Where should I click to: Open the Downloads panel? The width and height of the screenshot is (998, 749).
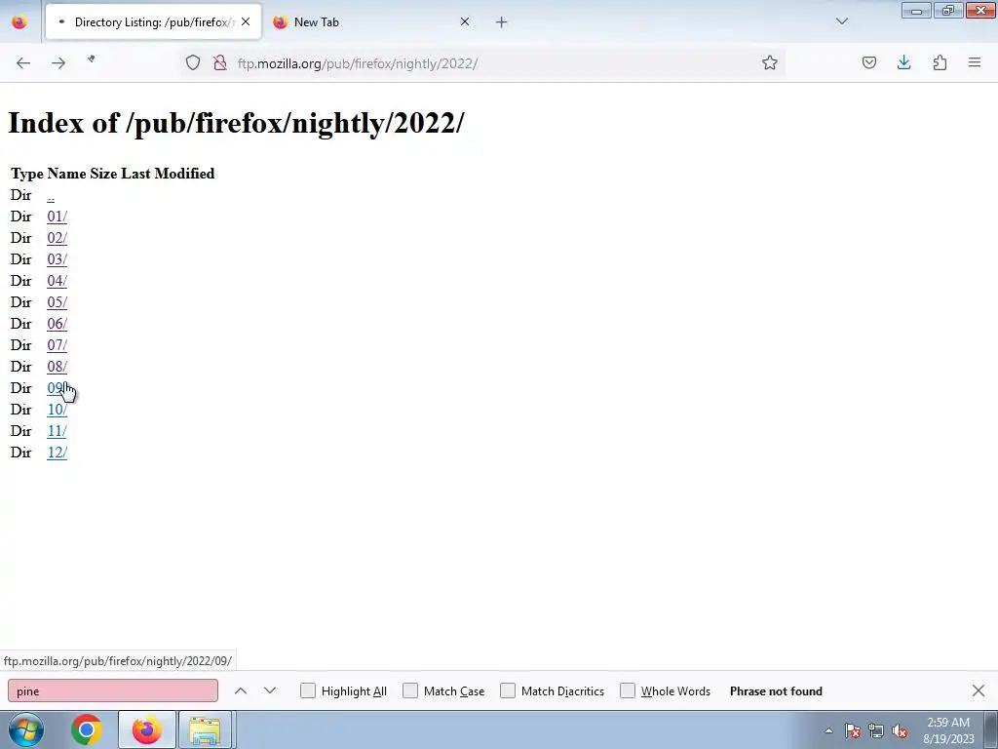click(x=903, y=62)
